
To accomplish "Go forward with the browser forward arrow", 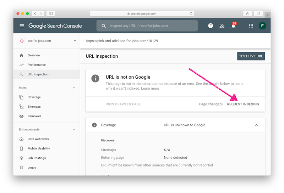I will coord(41,13).
